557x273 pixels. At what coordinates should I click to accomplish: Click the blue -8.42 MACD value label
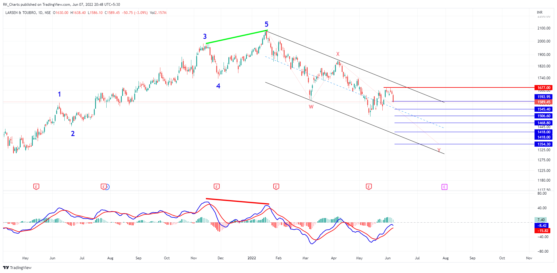point(542,226)
